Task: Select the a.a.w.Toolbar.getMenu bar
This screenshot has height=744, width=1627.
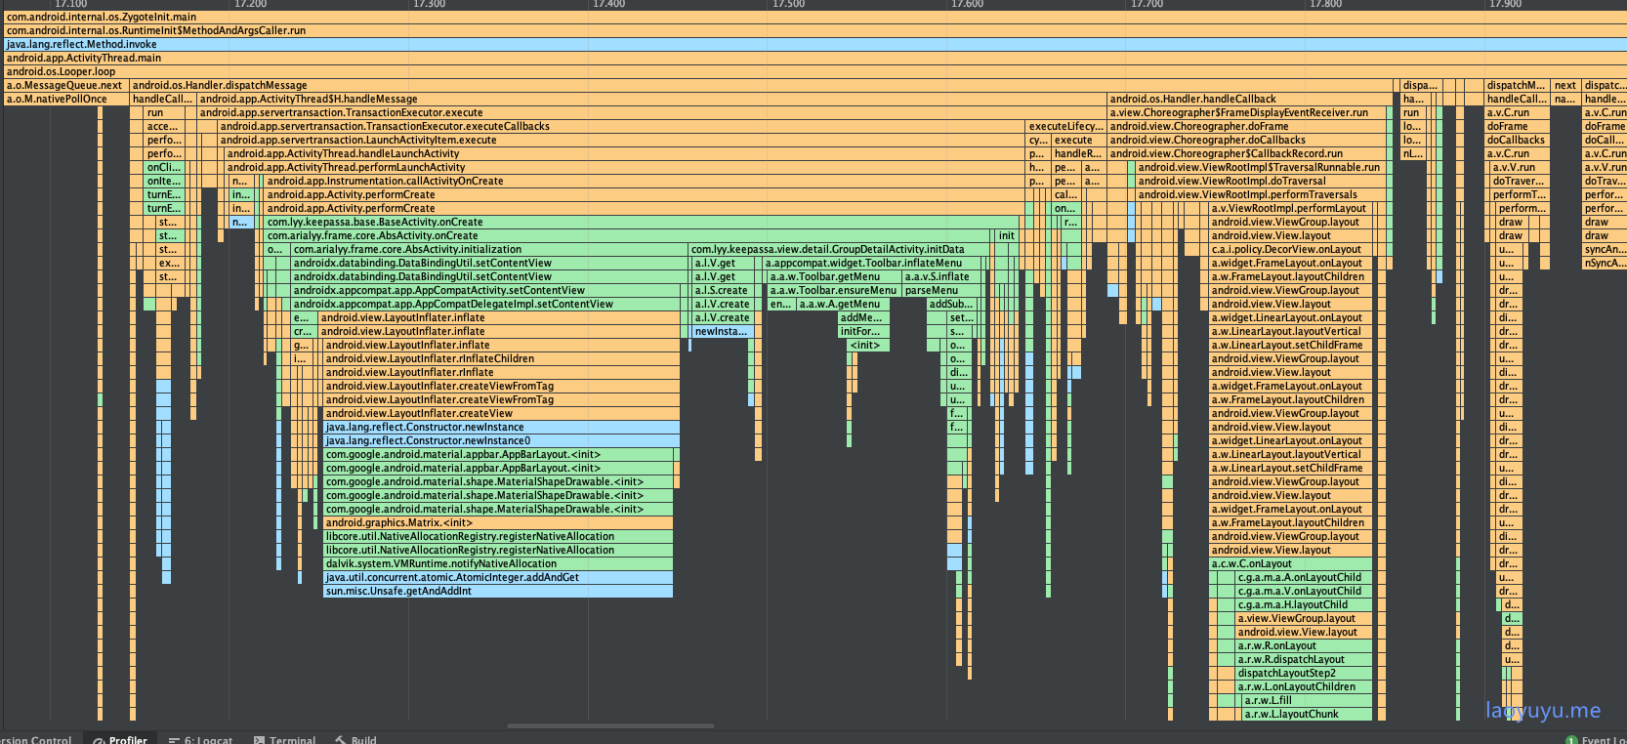Action: 834,276
